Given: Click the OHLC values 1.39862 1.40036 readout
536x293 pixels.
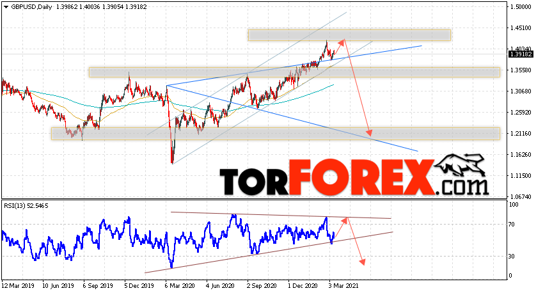Looking at the screenshot, I should click(77, 7).
